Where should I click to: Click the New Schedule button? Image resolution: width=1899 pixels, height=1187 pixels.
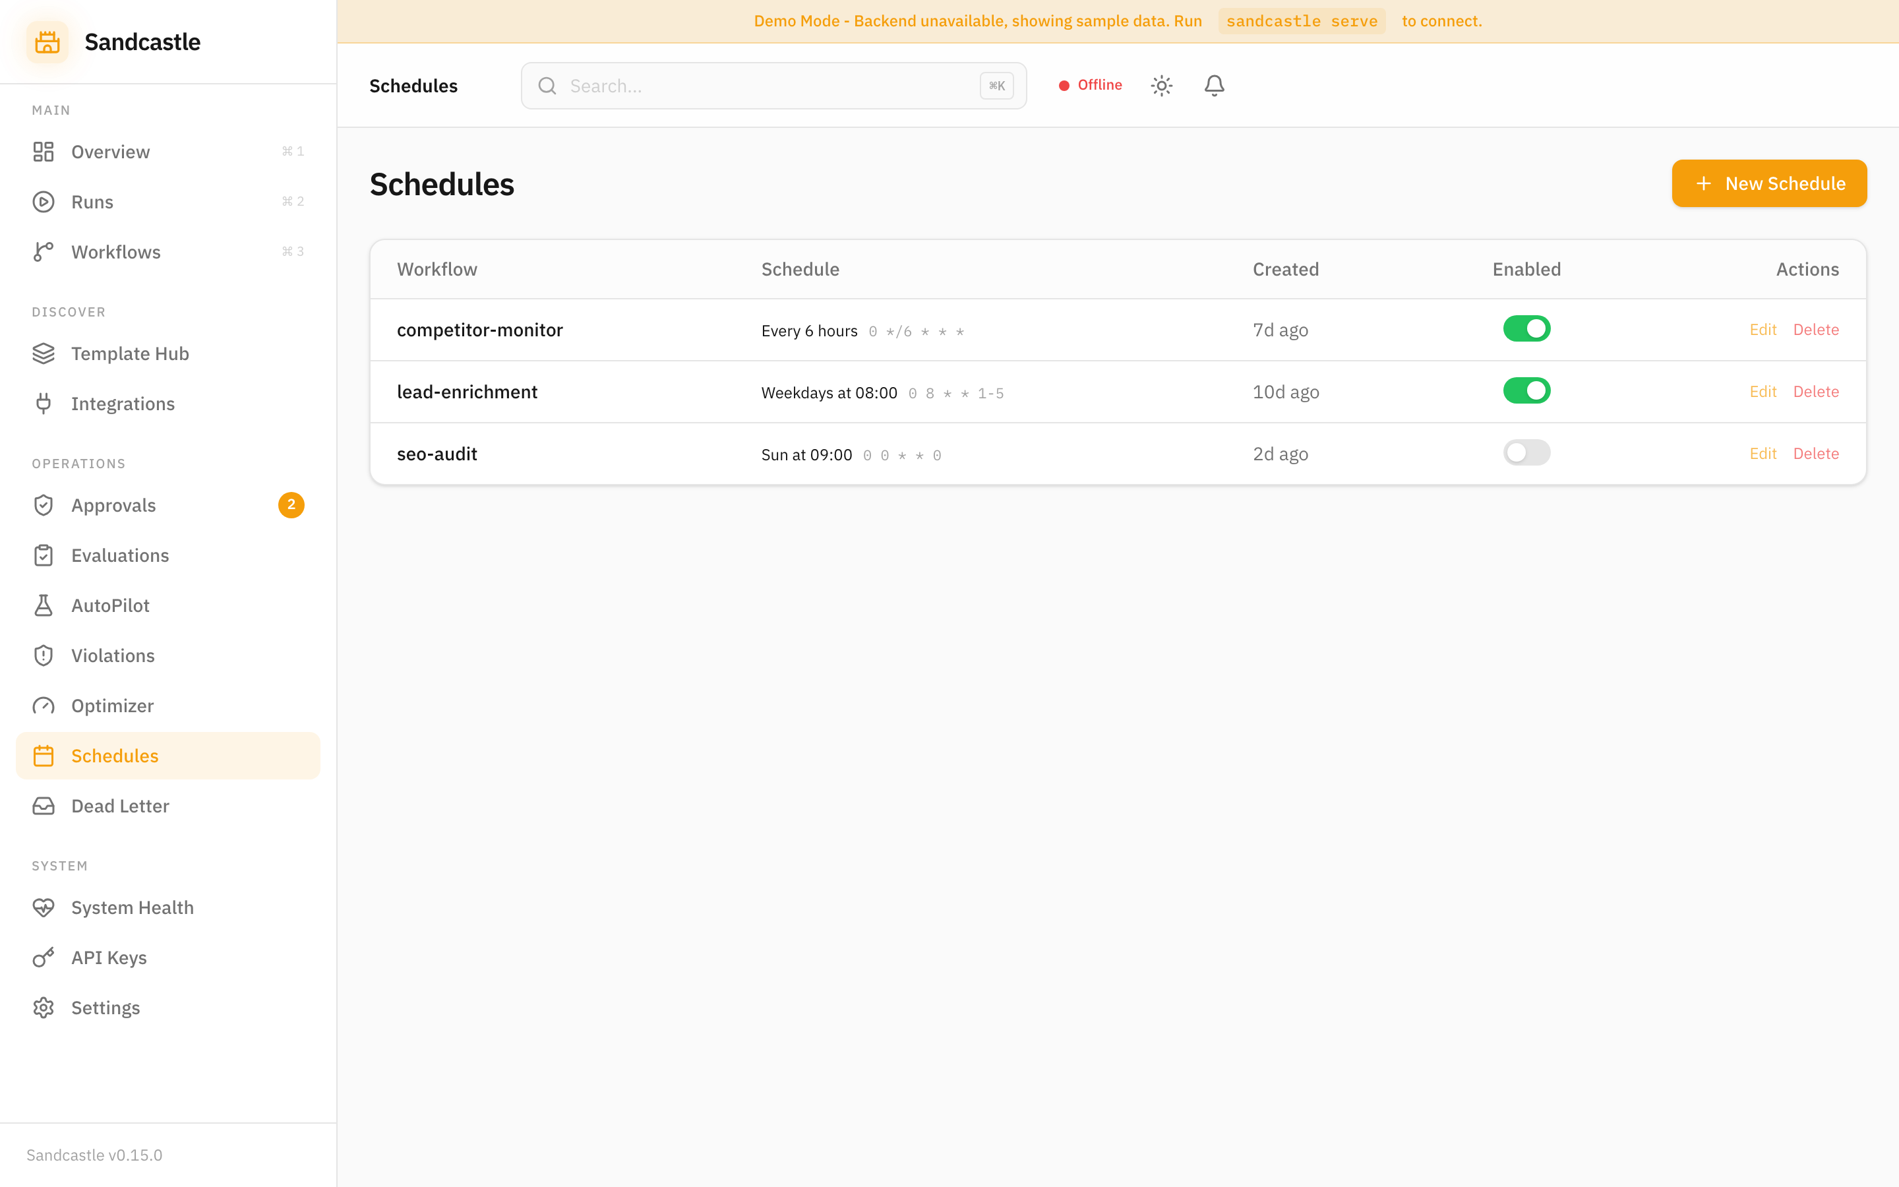[x=1768, y=184]
